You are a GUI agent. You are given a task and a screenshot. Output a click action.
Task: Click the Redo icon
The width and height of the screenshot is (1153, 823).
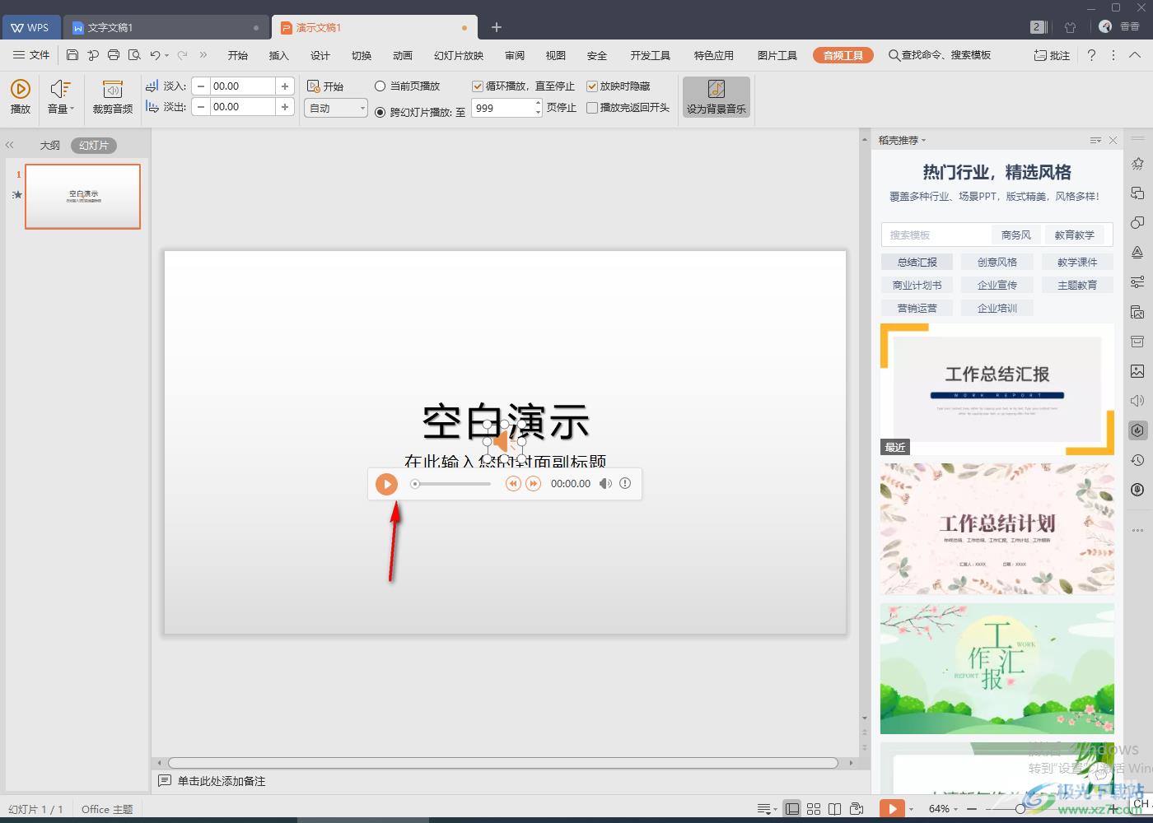(182, 55)
